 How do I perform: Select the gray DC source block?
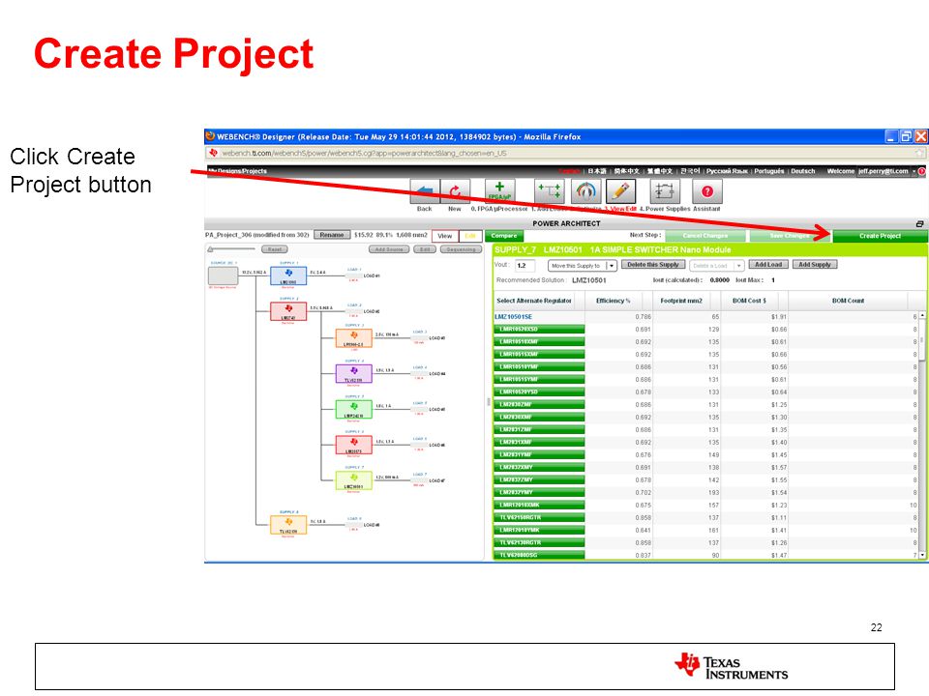(x=223, y=275)
